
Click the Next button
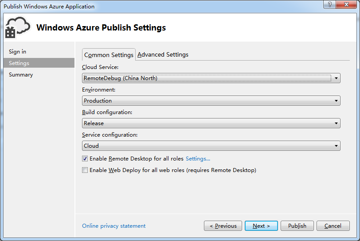(261, 226)
